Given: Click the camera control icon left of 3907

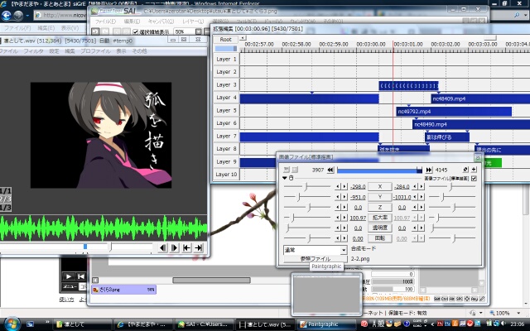Looking at the screenshot, I should coord(295,170).
